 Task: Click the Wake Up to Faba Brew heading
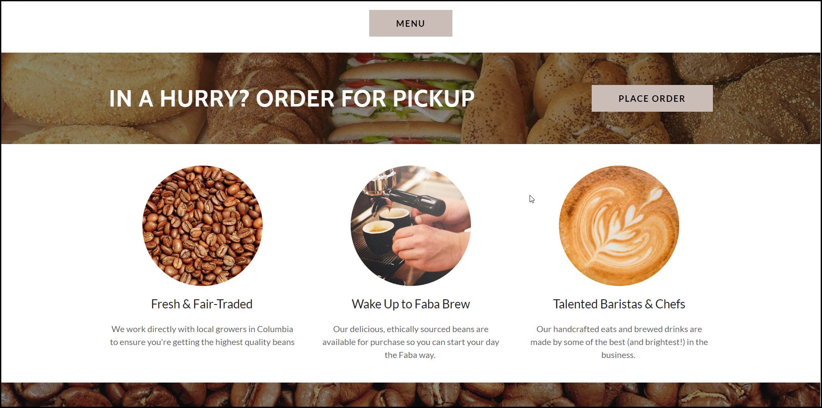point(411,304)
